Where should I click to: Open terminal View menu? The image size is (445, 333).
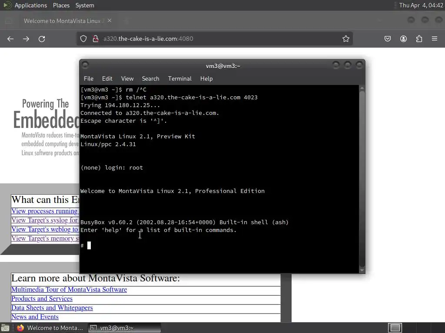click(127, 79)
